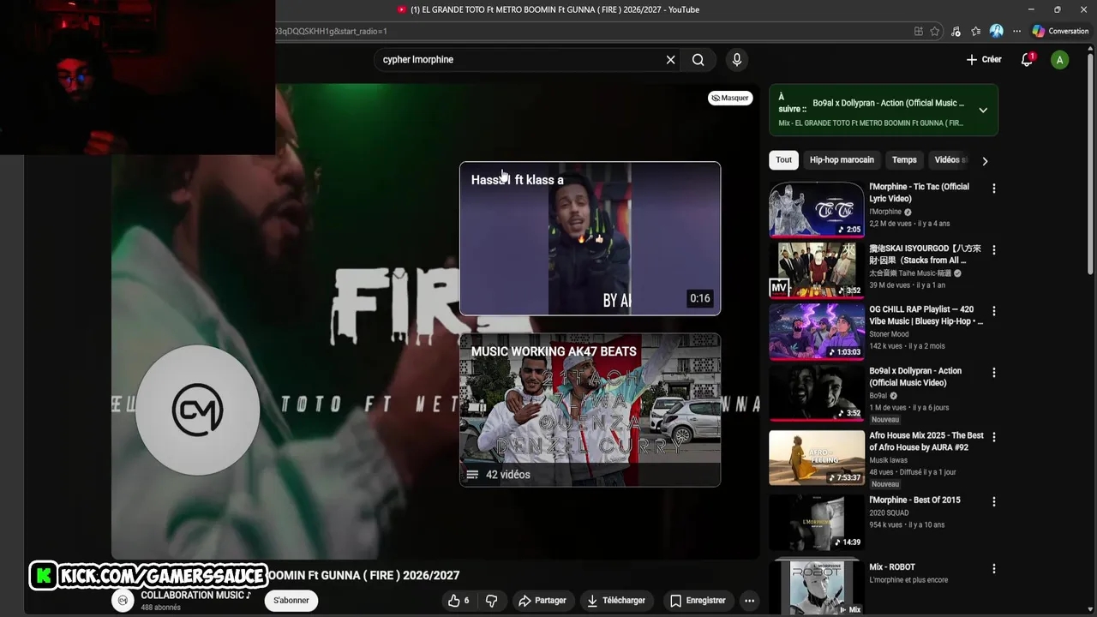Select the Hip-hop marocain filter chip
1097x617 pixels.
coord(842,160)
